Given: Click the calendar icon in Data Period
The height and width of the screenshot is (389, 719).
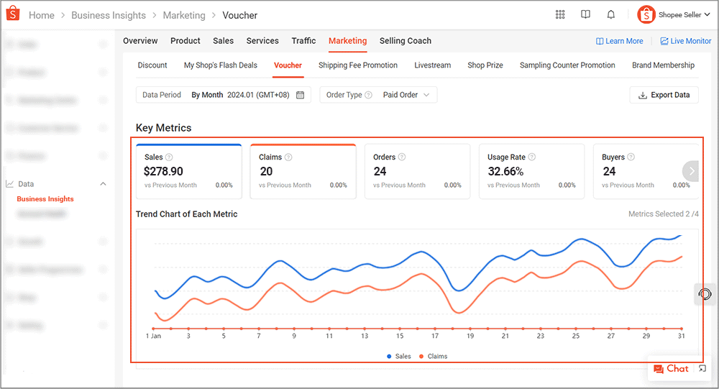Looking at the screenshot, I should [301, 95].
